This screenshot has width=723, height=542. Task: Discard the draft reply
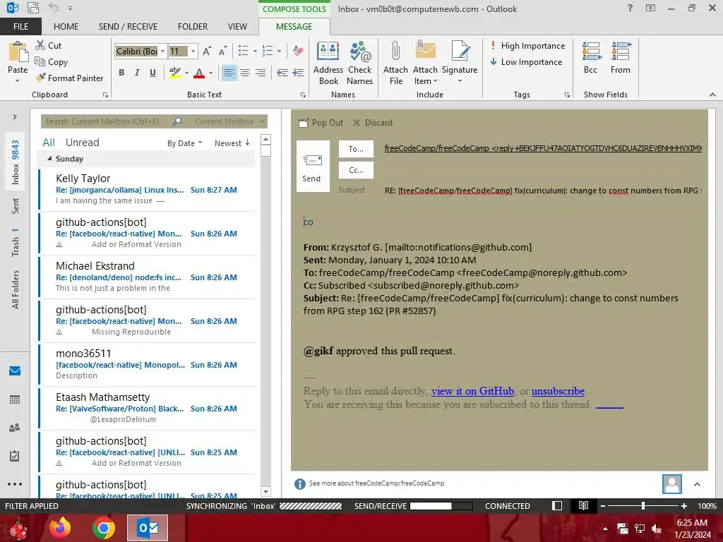point(373,123)
